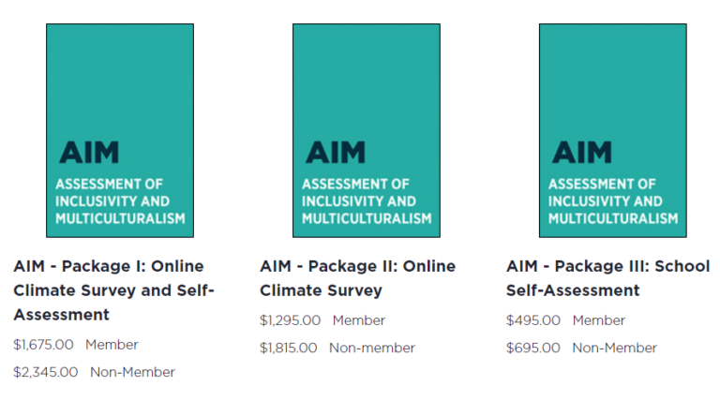Image resolution: width=720 pixels, height=401 pixels.
Task: Click the $495.00 member price
Action: pos(533,320)
